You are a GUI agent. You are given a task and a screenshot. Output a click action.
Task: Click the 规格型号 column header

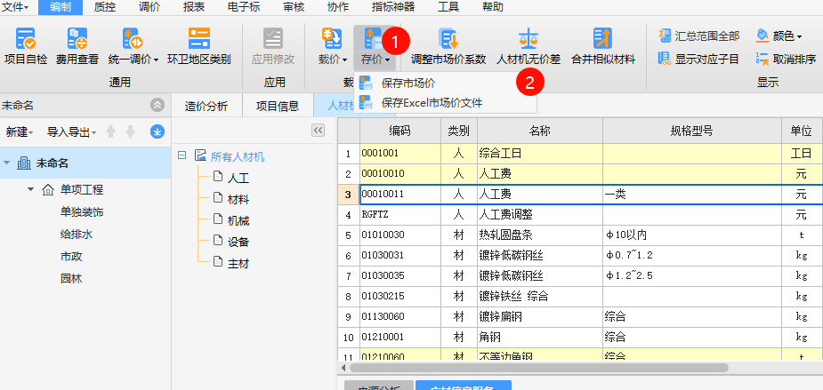(691, 131)
